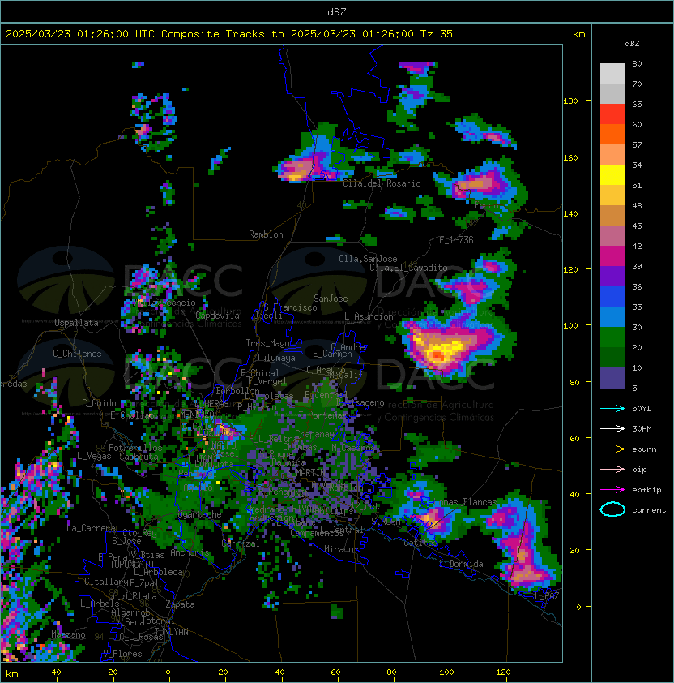Select the slate purple 10–5 dBZ swatch
The width and height of the screenshot is (674, 683).
[x=612, y=378]
